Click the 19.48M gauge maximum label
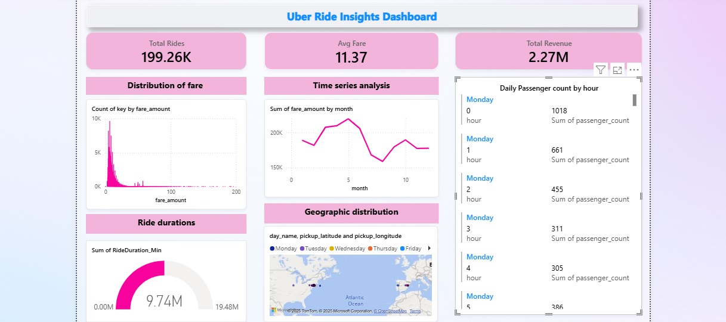The height and width of the screenshot is (322, 726). click(227, 307)
